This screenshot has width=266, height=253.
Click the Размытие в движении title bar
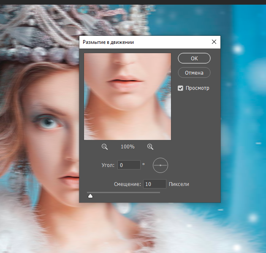coord(139,42)
